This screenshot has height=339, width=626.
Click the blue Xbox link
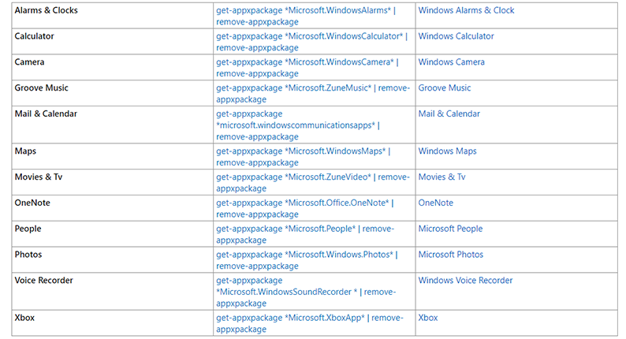(x=427, y=318)
